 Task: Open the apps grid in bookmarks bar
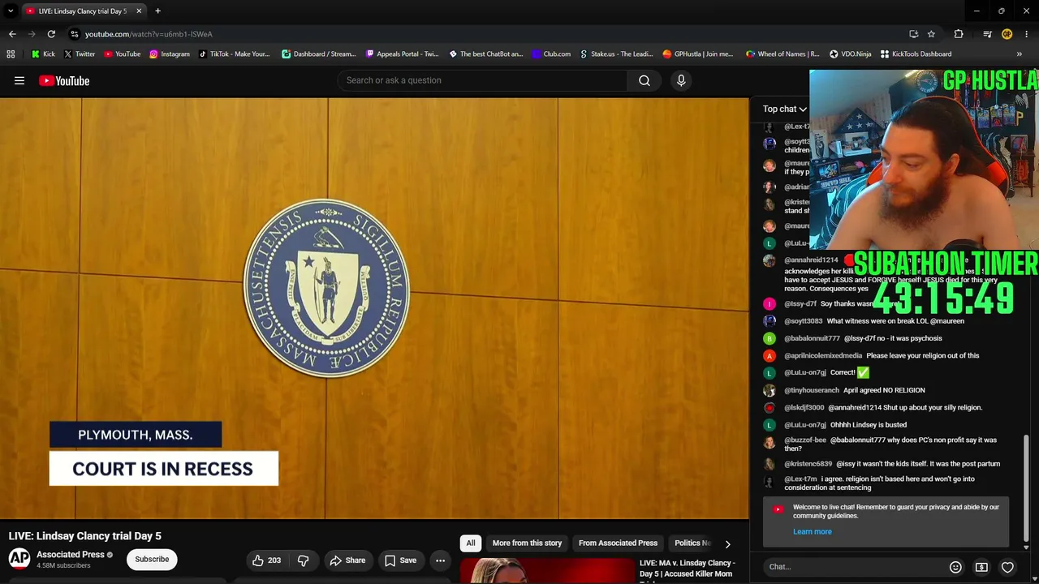tap(11, 54)
